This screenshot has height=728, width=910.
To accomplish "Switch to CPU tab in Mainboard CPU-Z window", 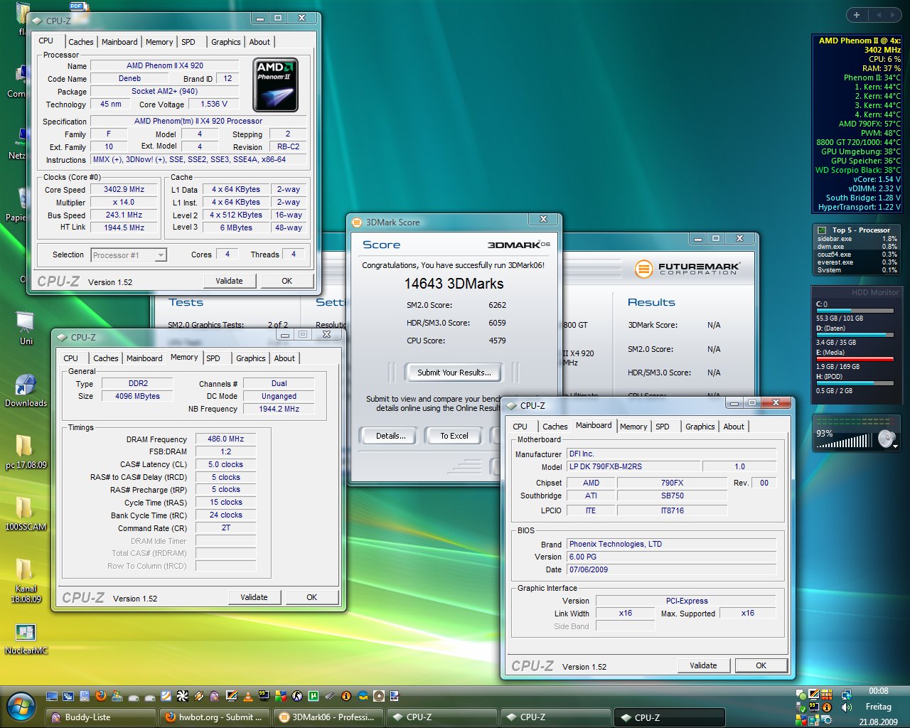I will pyautogui.click(x=520, y=427).
